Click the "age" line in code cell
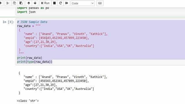This screenshot has width=185, height=104. [x=40, y=42]
